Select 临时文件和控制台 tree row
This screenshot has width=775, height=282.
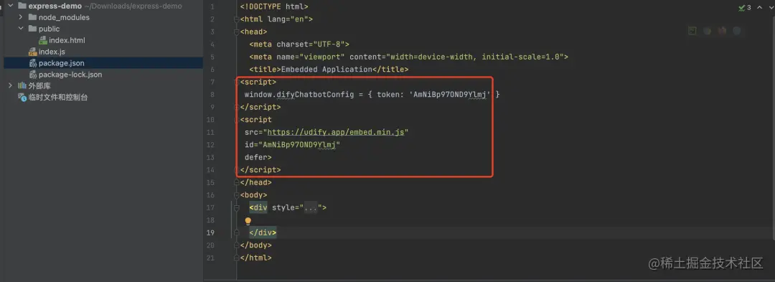pyautogui.click(x=58, y=98)
